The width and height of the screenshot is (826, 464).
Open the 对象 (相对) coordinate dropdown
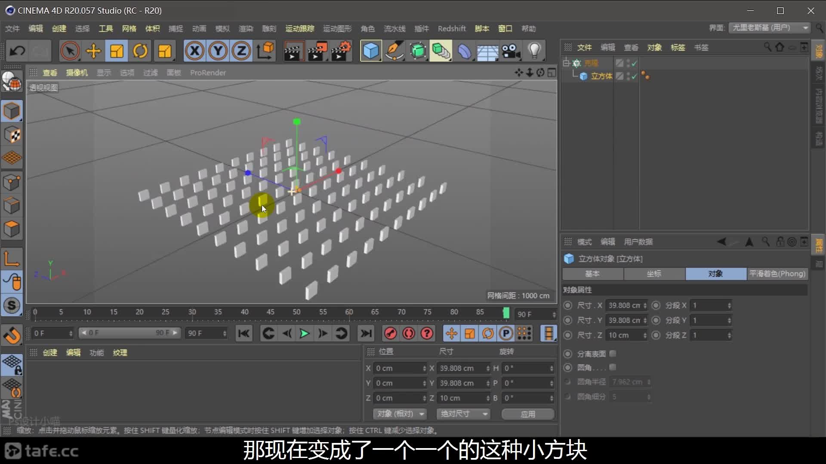(400, 414)
